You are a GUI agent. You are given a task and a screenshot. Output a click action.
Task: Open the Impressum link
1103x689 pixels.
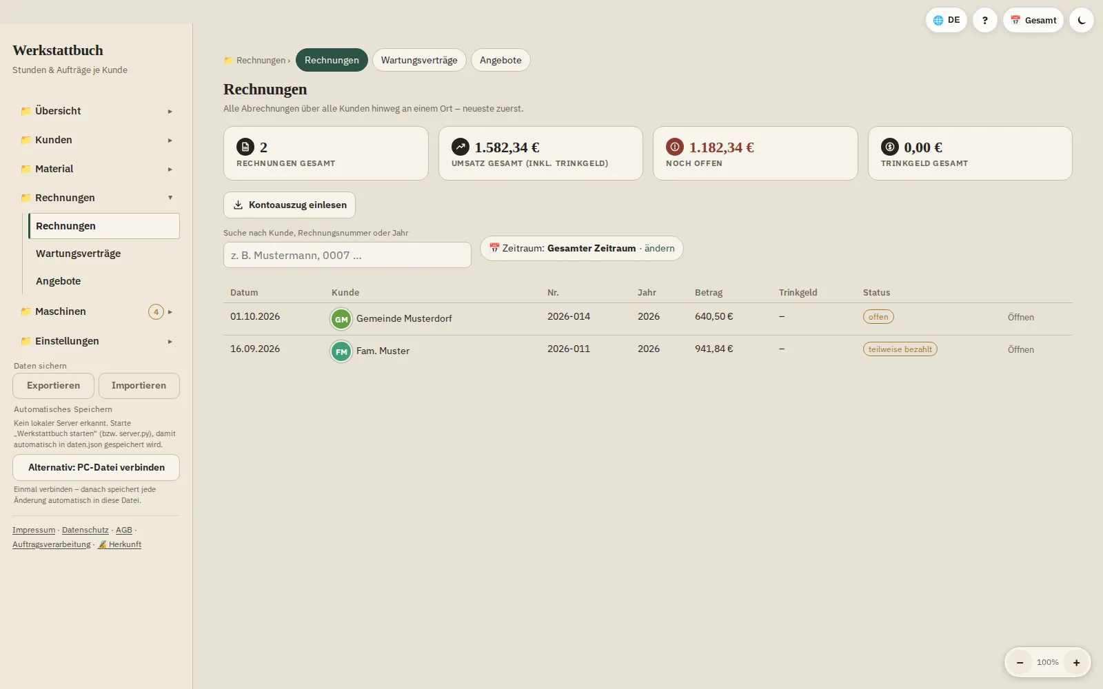click(x=34, y=530)
